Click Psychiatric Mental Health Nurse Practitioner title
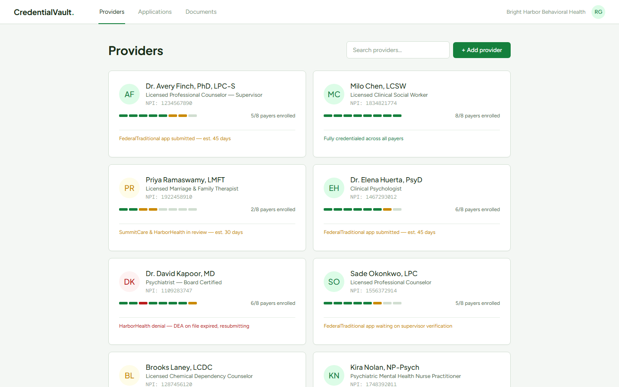This screenshot has width=619, height=387. [x=406, y=376]
